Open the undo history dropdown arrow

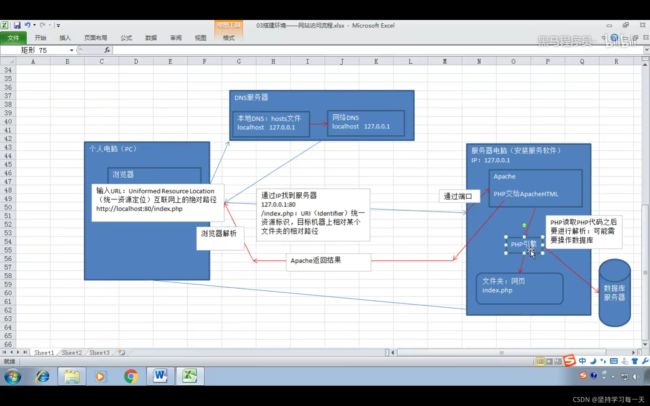pos(35,25)
